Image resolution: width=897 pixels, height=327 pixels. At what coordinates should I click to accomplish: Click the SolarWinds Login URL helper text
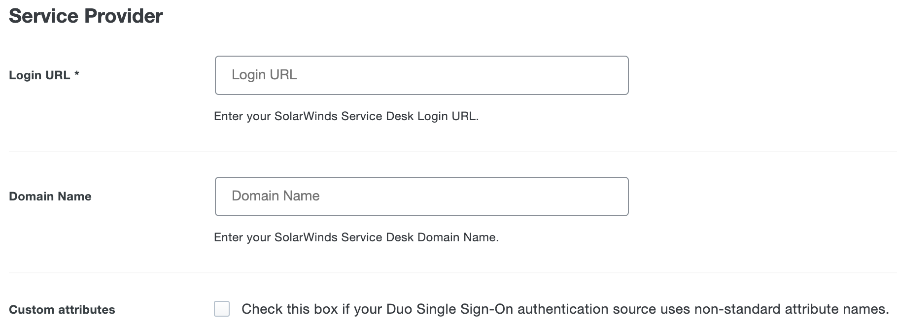point(346,117)
